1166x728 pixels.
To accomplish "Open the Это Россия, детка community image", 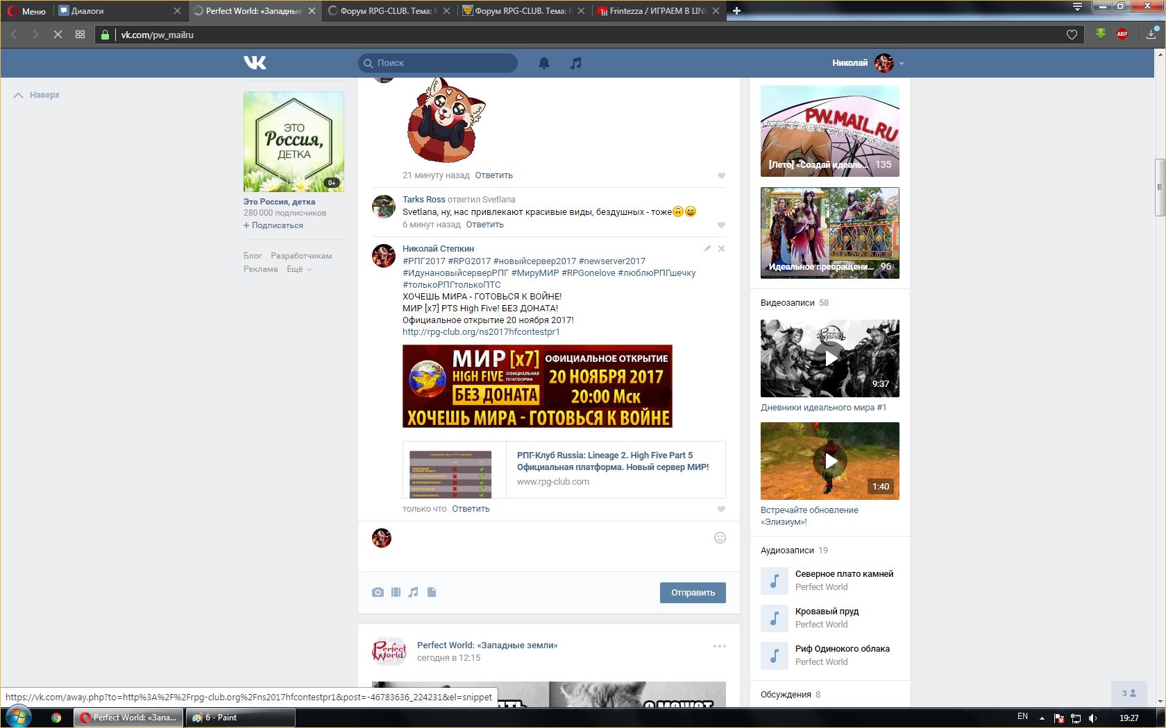I will pos(294,141).
